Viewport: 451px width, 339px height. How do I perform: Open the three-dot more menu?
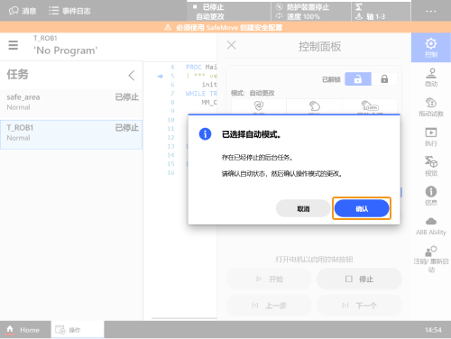(x=431, y=11)
